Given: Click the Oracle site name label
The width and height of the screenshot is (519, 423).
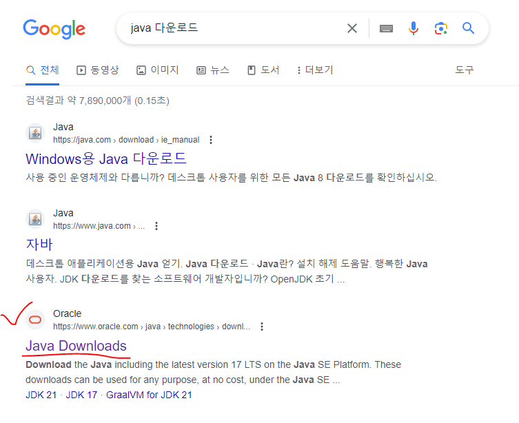Looking at the screenshot, I should point(67,313).
